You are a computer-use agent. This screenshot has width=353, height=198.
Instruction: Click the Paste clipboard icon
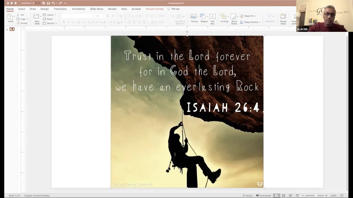click(x=10, y=17)
